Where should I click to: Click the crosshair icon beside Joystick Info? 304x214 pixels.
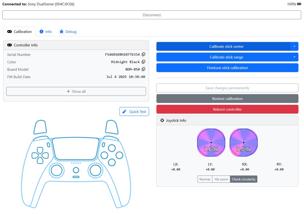coord(162,120)
